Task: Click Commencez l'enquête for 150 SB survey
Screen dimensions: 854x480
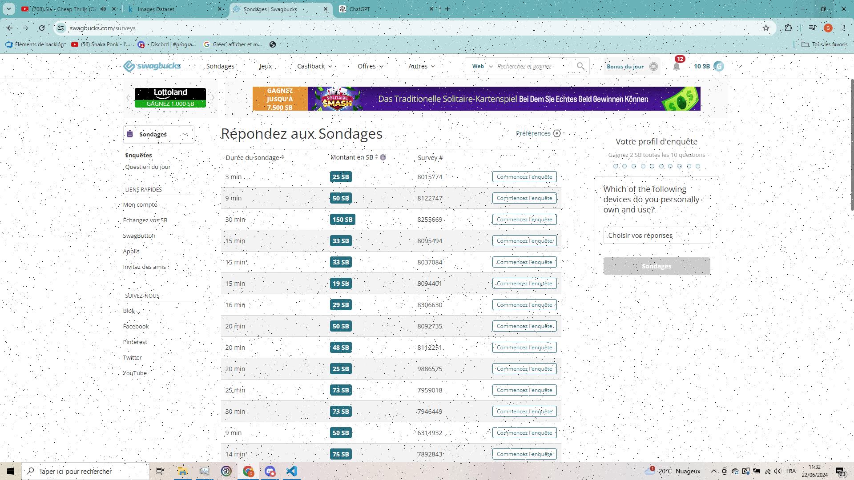Action: pos(524,219)
